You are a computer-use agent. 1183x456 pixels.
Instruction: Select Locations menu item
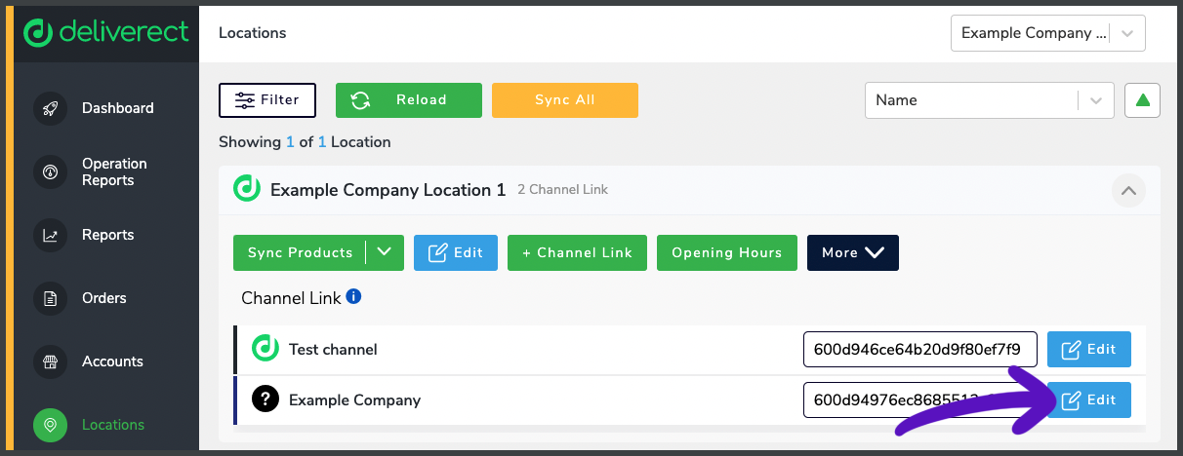point(113,425)
